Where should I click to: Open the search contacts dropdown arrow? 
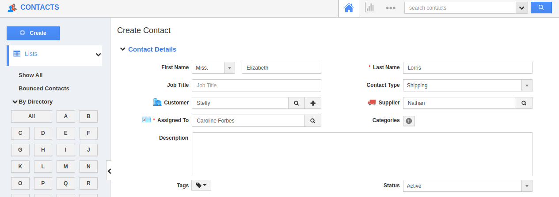click(522, 8)
